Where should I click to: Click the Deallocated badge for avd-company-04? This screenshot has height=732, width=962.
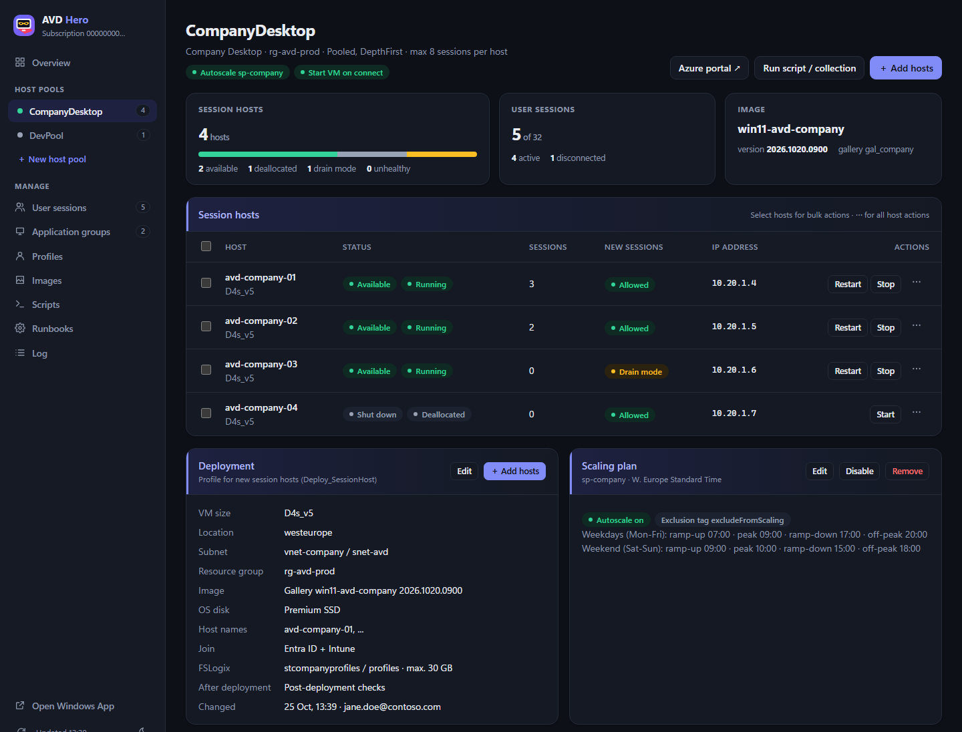click(x=439, y=414)
